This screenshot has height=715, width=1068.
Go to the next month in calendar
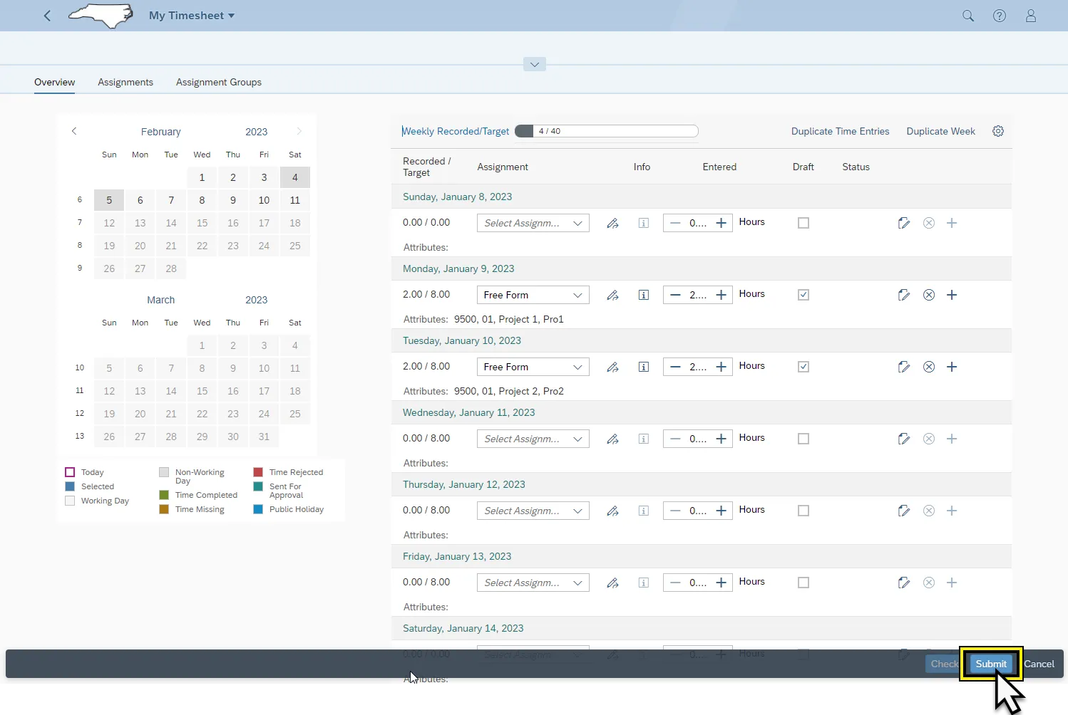299,131
